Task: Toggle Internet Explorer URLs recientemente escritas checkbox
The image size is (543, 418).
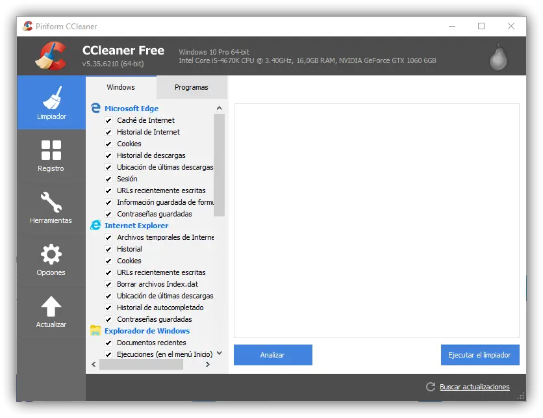Action: [x=108, y=272]
